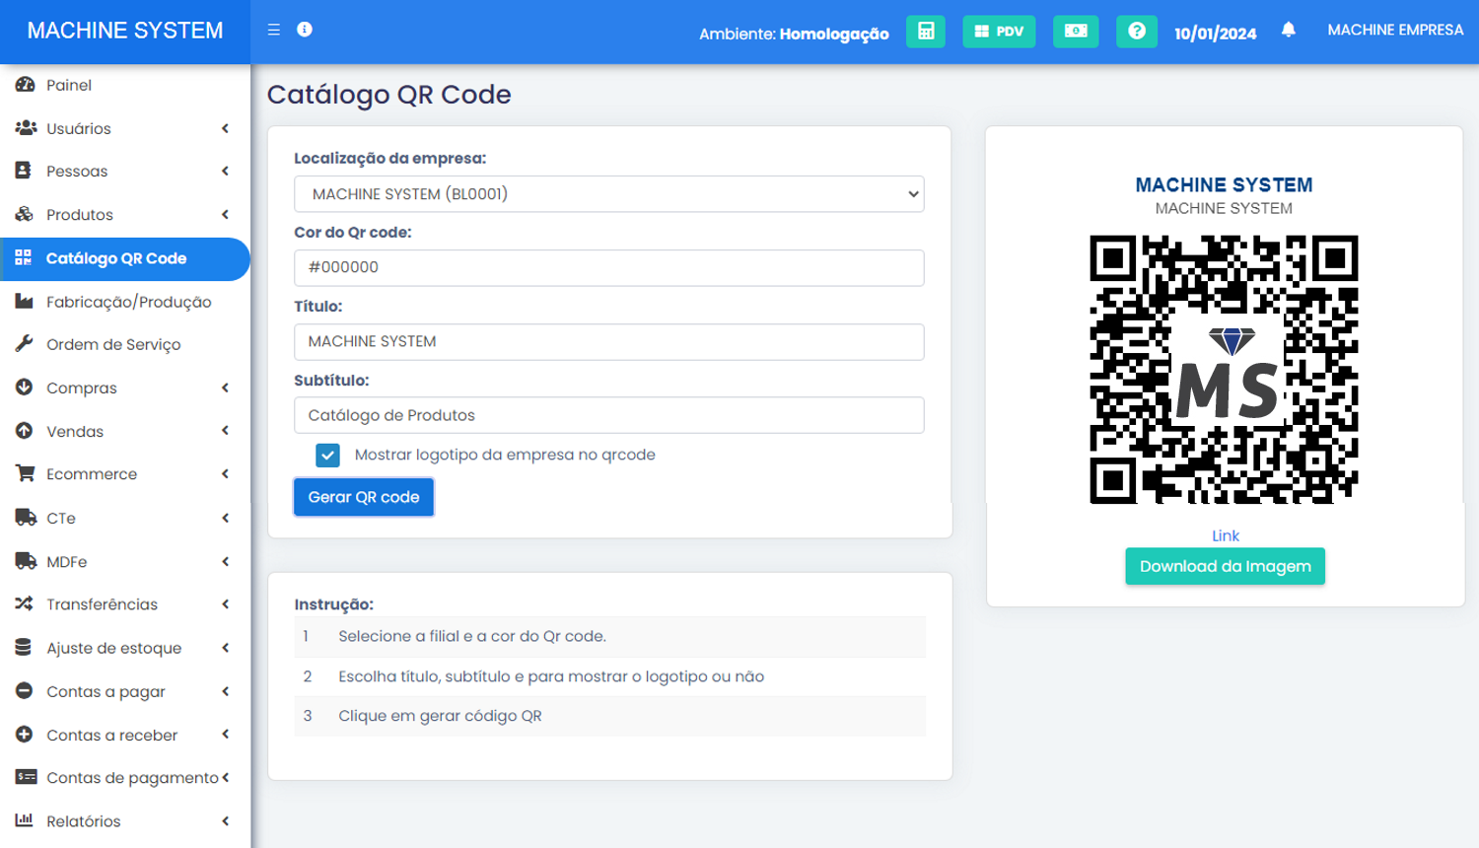Screen dimensions: 1479x848
Task: Open Fabricação/Produção menu item
Action: click(129, 302)
